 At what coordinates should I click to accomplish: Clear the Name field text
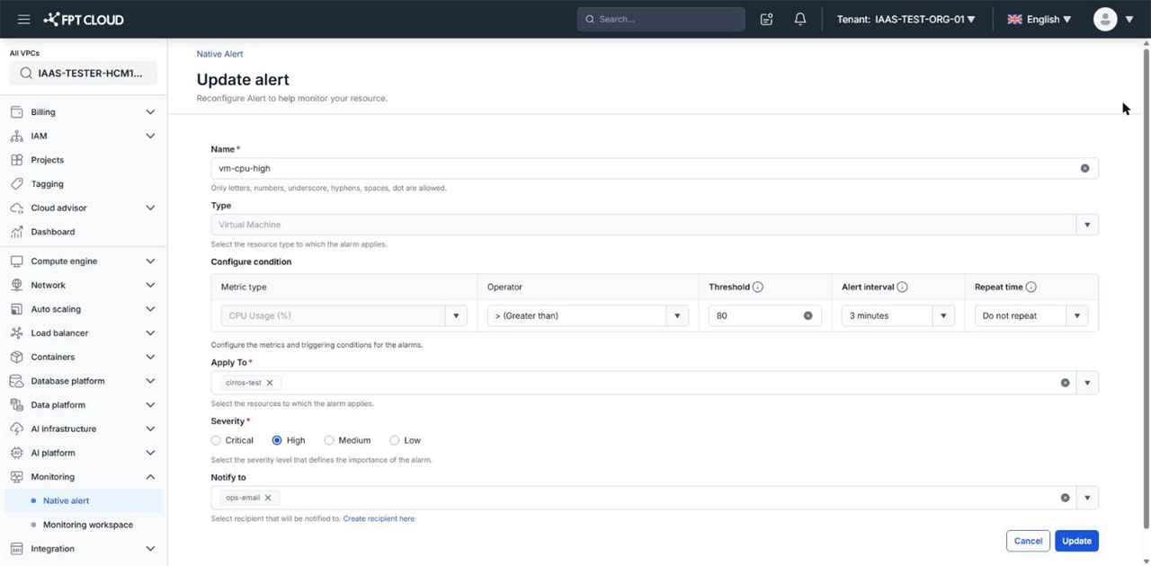point(1084,168)
